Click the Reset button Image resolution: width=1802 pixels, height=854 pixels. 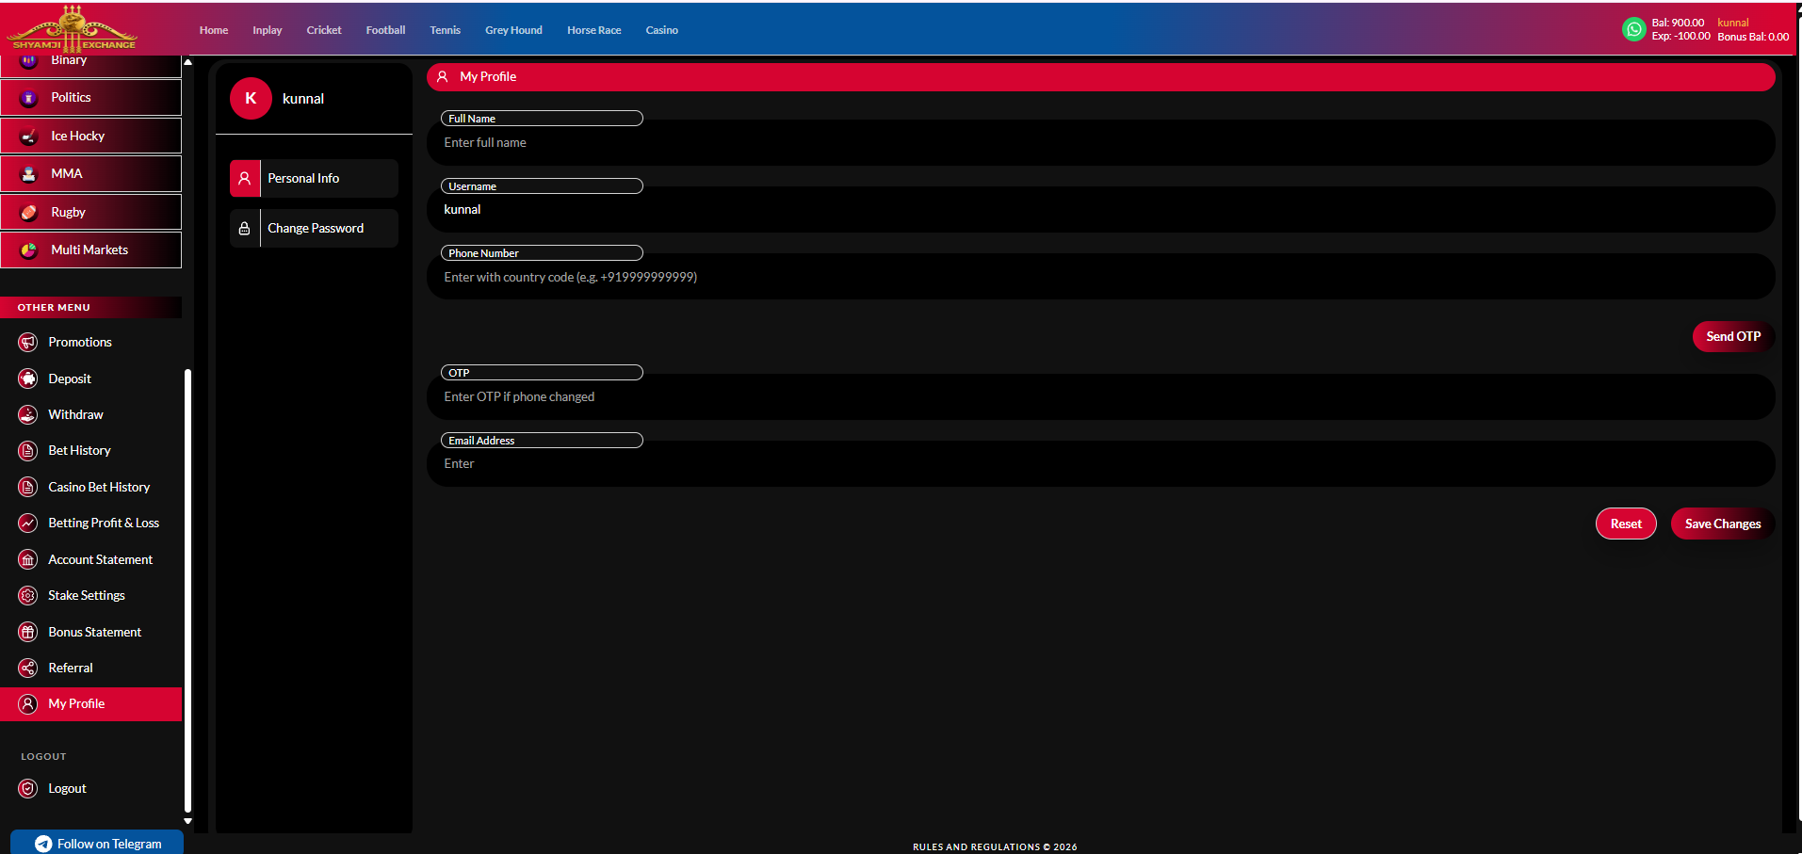1626,524
